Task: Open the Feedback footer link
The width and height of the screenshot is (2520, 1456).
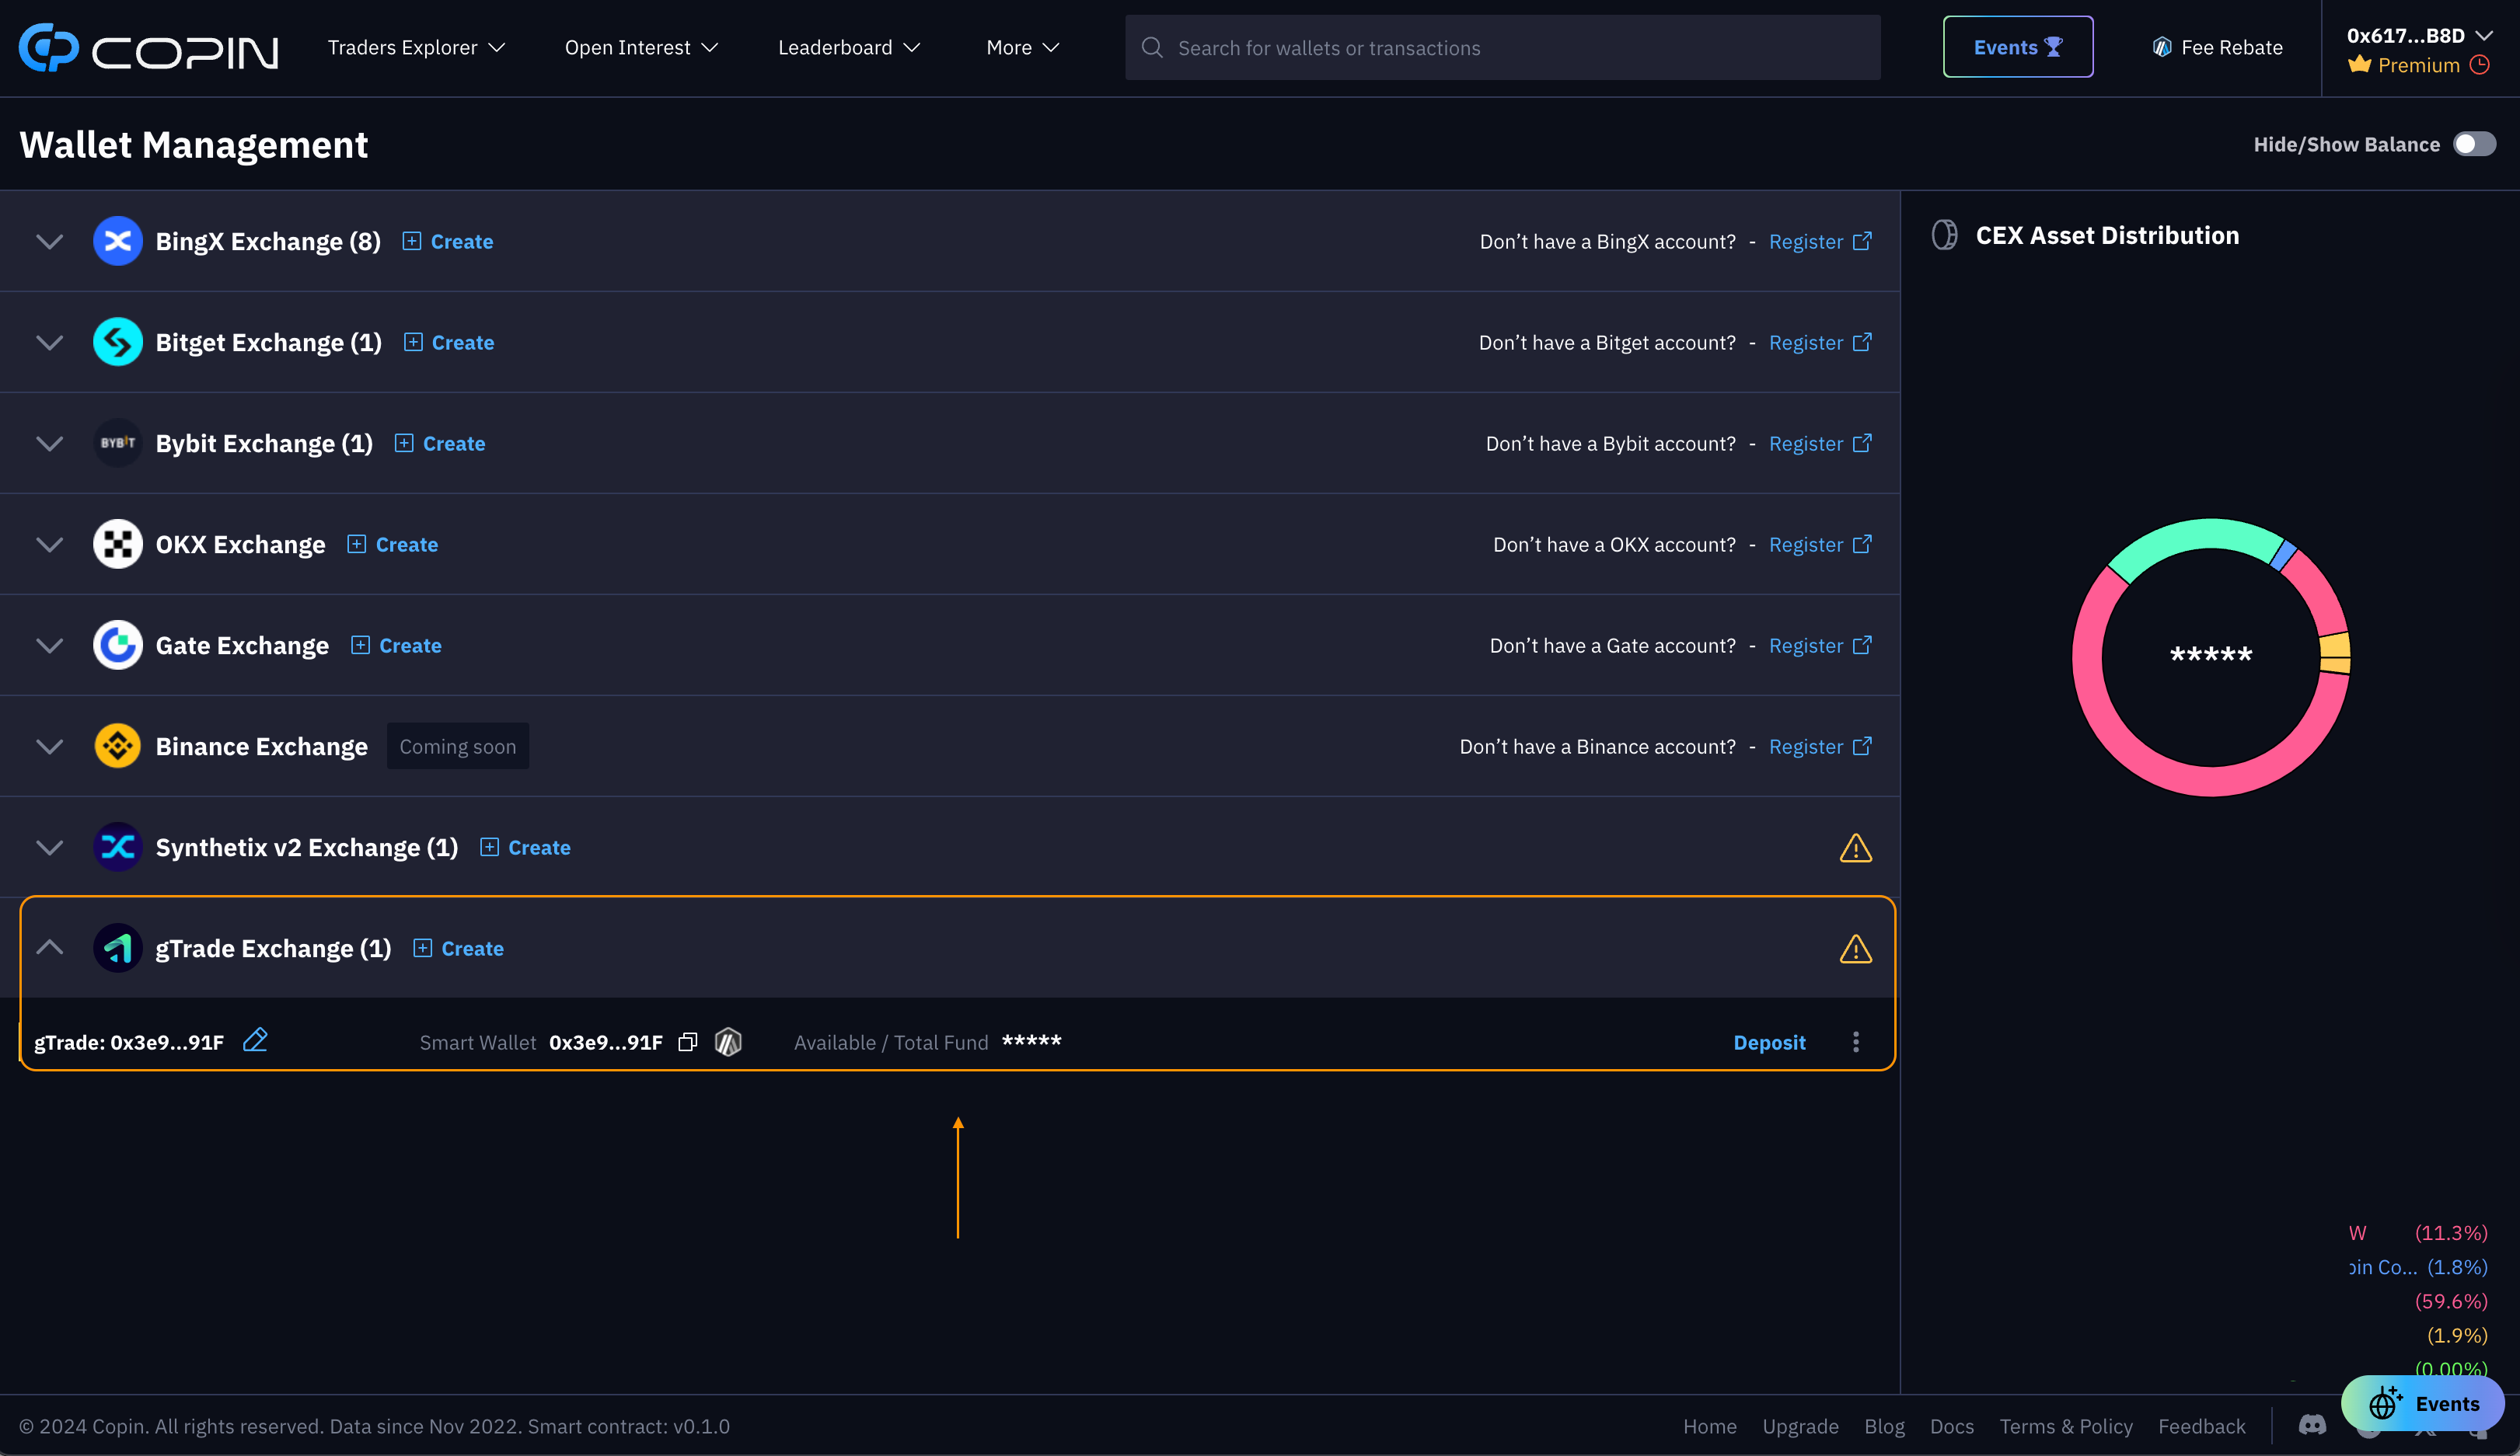Action: (2201, 1426)
